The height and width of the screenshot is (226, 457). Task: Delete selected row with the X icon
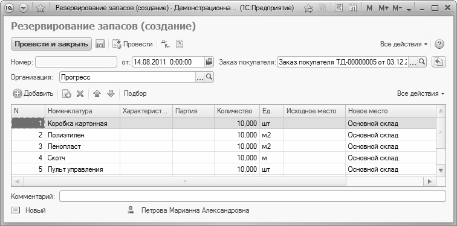point(80,93)
